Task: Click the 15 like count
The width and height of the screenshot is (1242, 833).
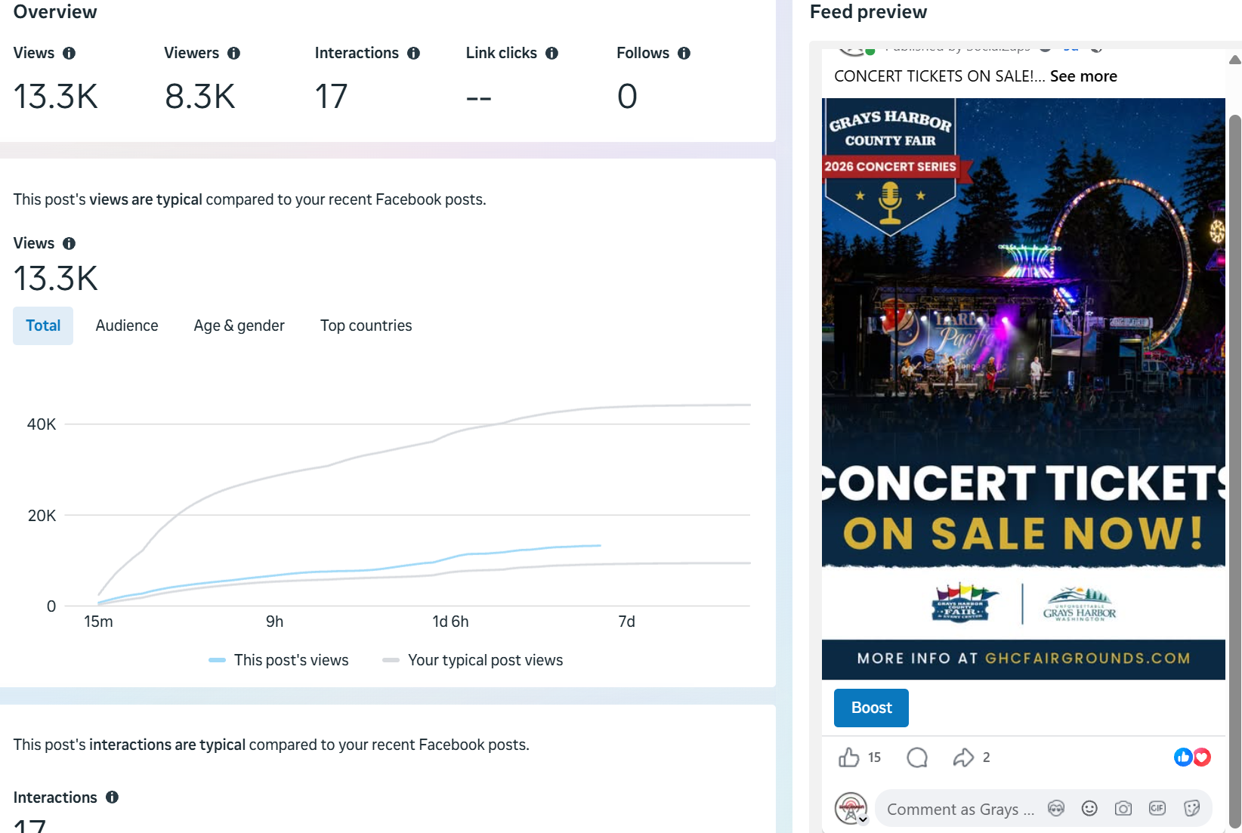Action: point(874,757)
